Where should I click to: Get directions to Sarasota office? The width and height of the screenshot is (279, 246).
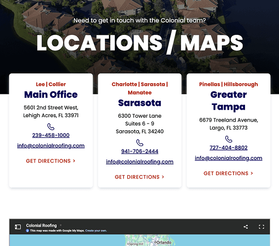click(139, 177)
